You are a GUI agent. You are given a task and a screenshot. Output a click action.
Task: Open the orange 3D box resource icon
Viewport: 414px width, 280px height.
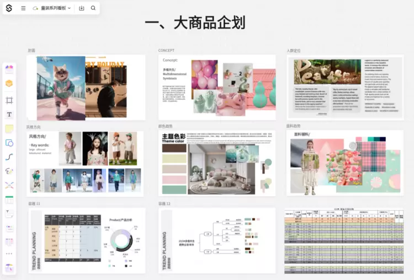click(9, 83)
